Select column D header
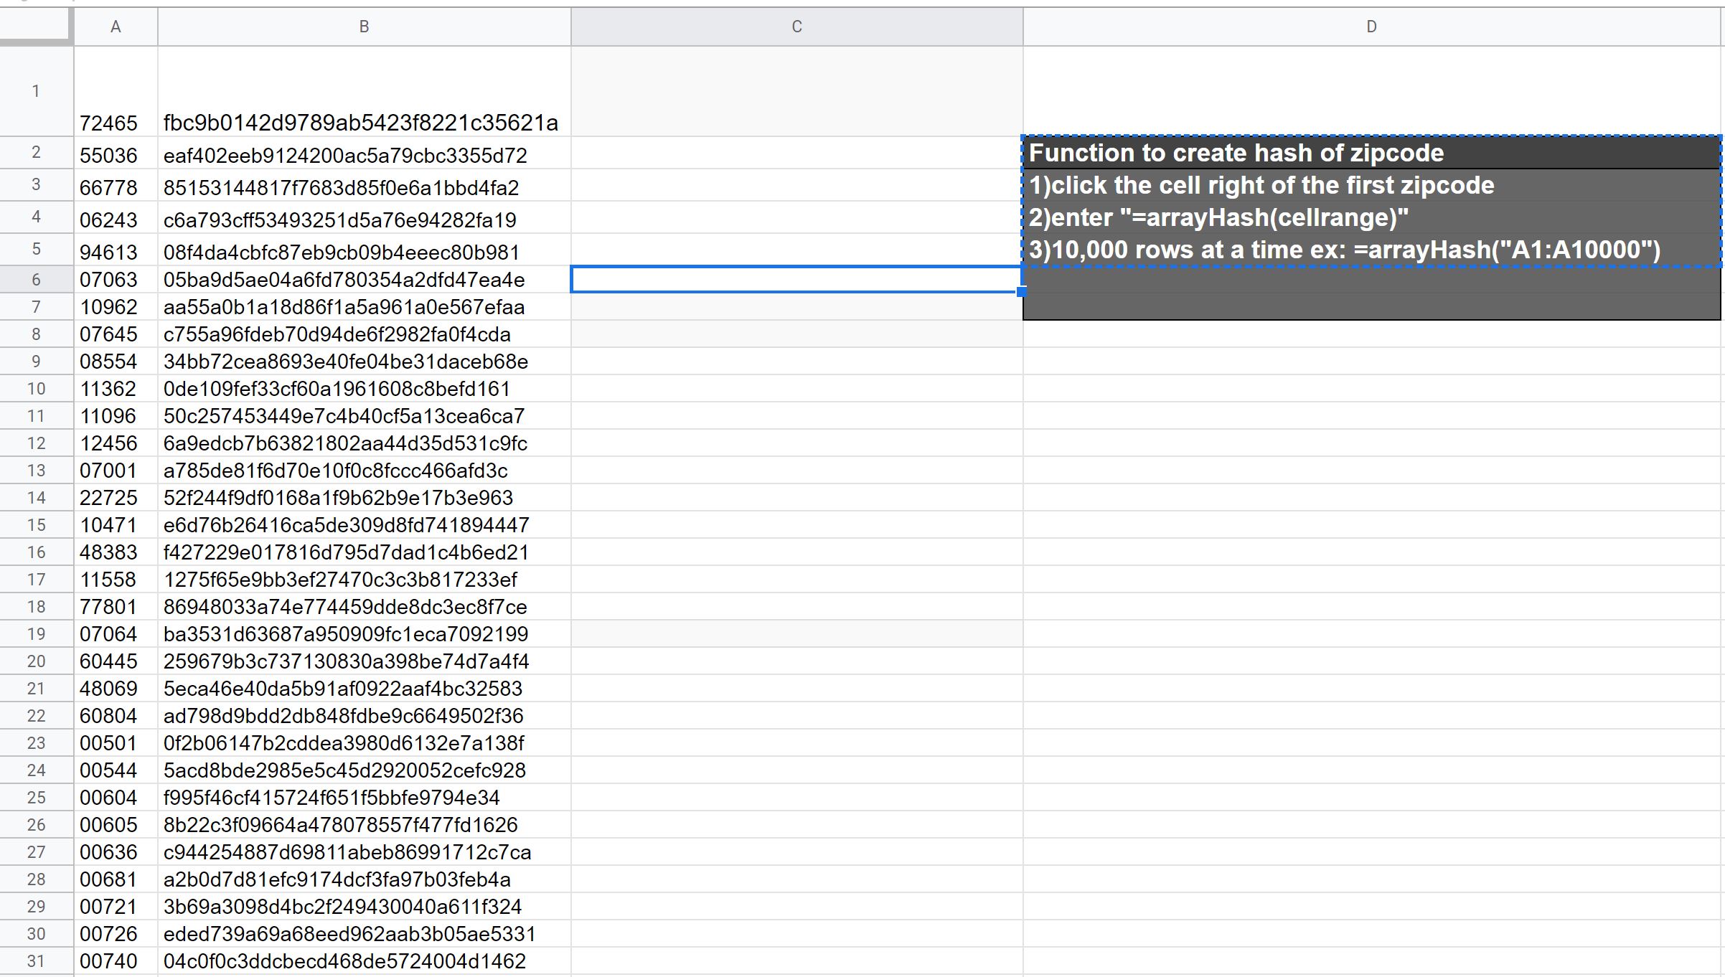The image size is (1725, 977). 1371,27
